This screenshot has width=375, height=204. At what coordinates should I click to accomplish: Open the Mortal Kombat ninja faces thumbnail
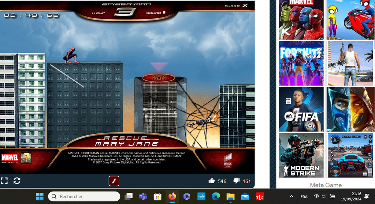point(350,109)
